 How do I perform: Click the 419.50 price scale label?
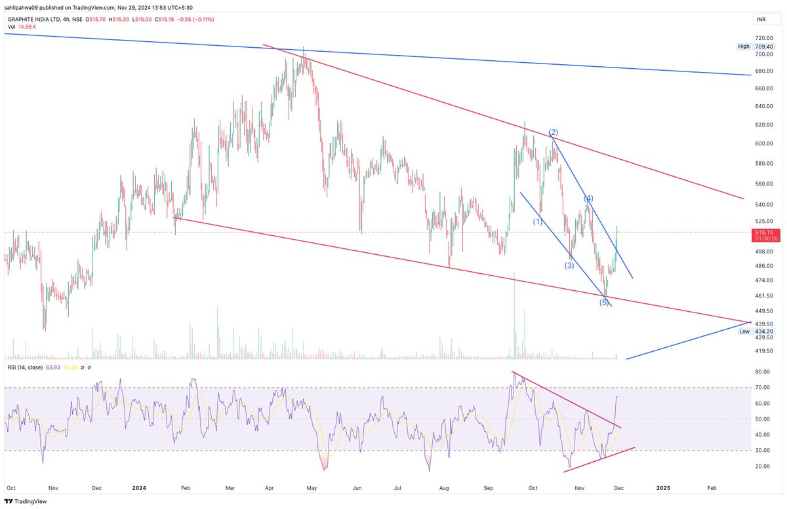click(763, 350)
